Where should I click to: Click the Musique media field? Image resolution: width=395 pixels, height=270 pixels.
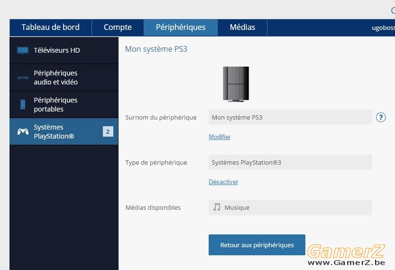tap(290, 207)
